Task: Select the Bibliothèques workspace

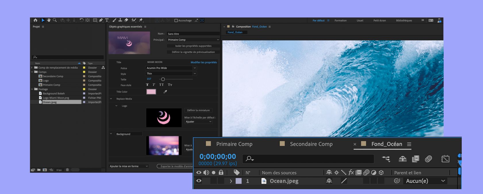Action: (404, 21)
